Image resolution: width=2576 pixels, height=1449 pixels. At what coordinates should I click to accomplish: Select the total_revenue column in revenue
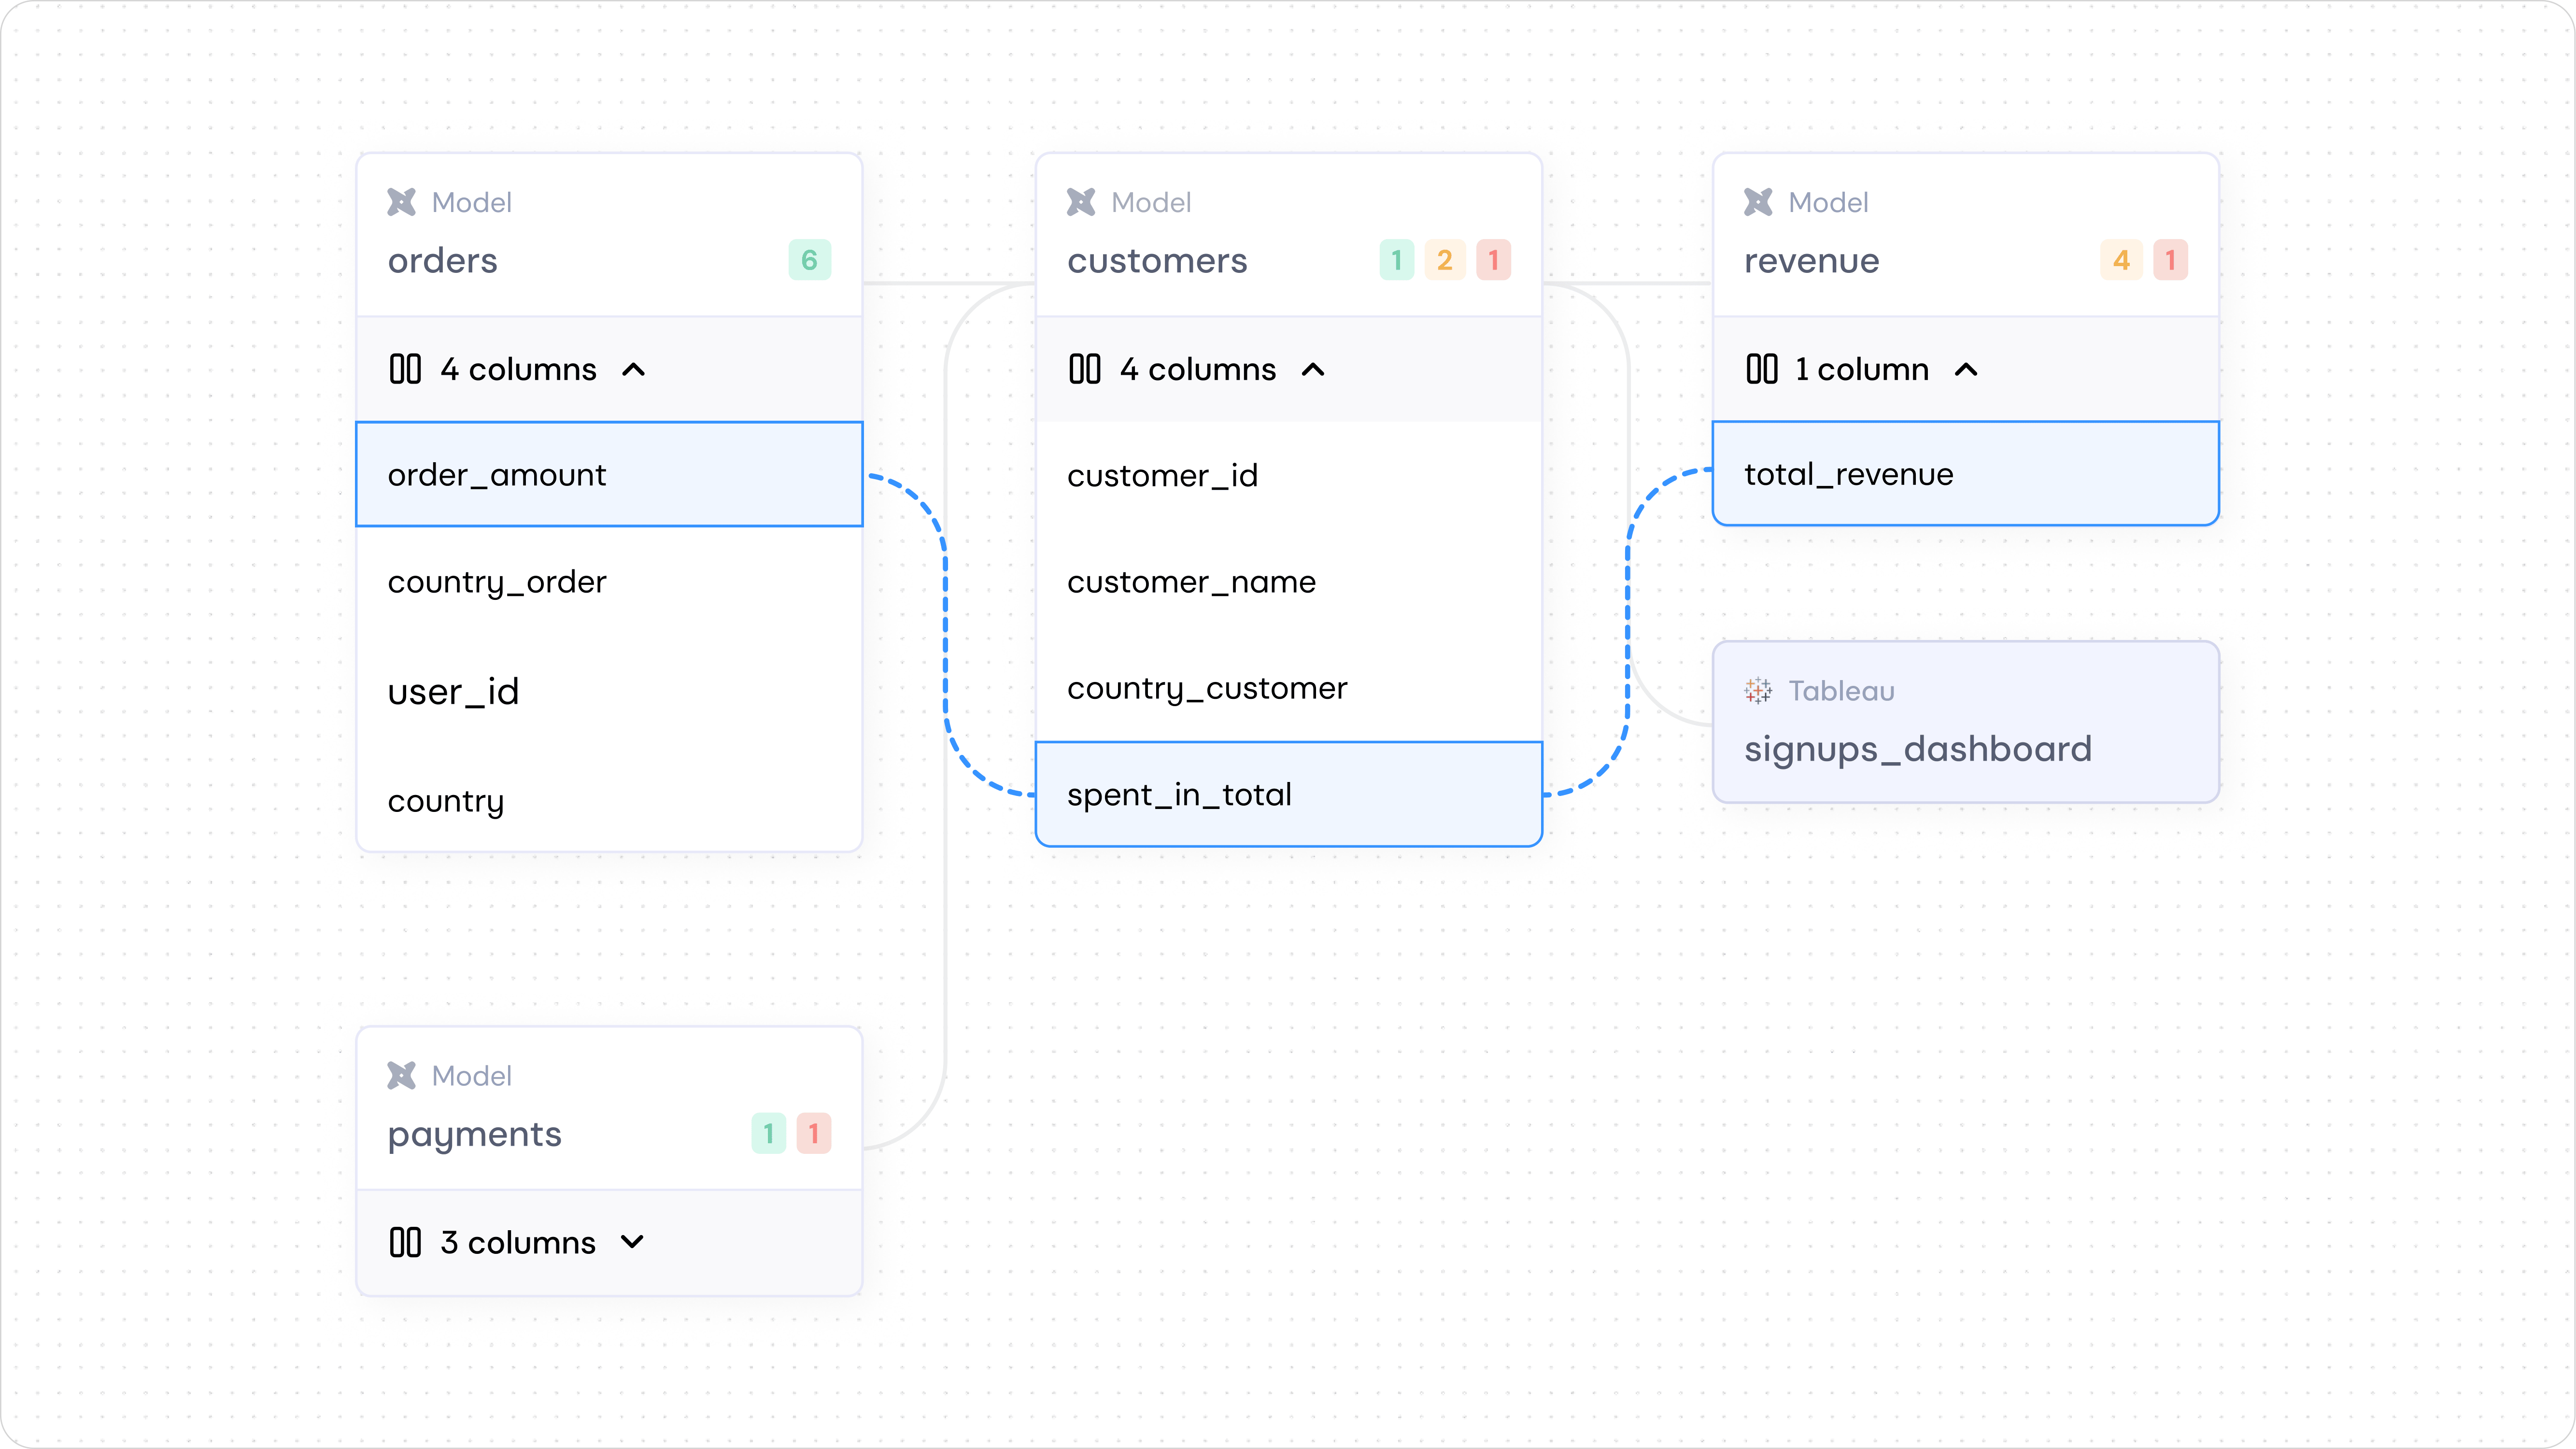click(x=1964, y=474)
